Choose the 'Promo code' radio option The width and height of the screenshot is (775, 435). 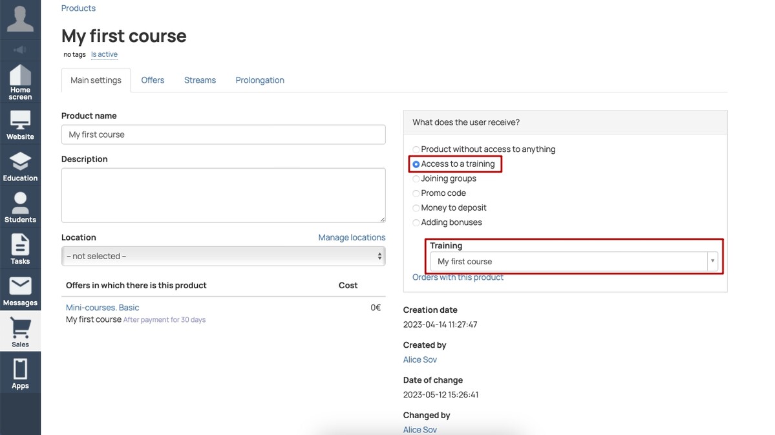point(416,193)
